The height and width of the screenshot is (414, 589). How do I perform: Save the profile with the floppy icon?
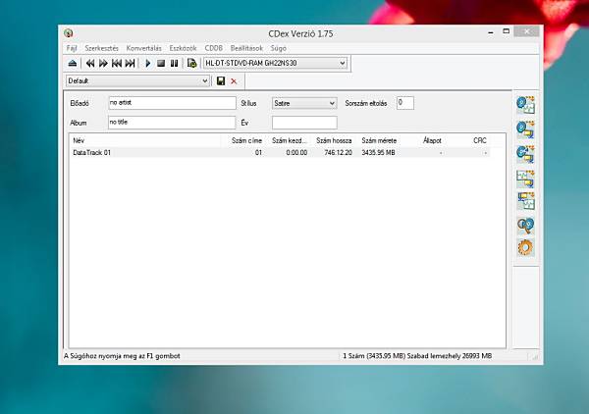(221, 80)
